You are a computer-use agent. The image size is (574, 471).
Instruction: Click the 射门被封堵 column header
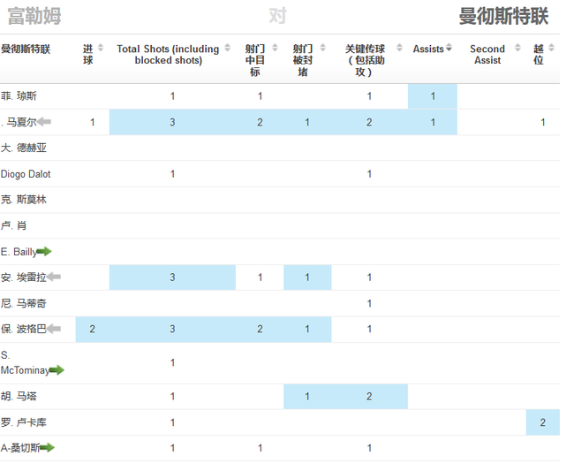pos(302,60)
